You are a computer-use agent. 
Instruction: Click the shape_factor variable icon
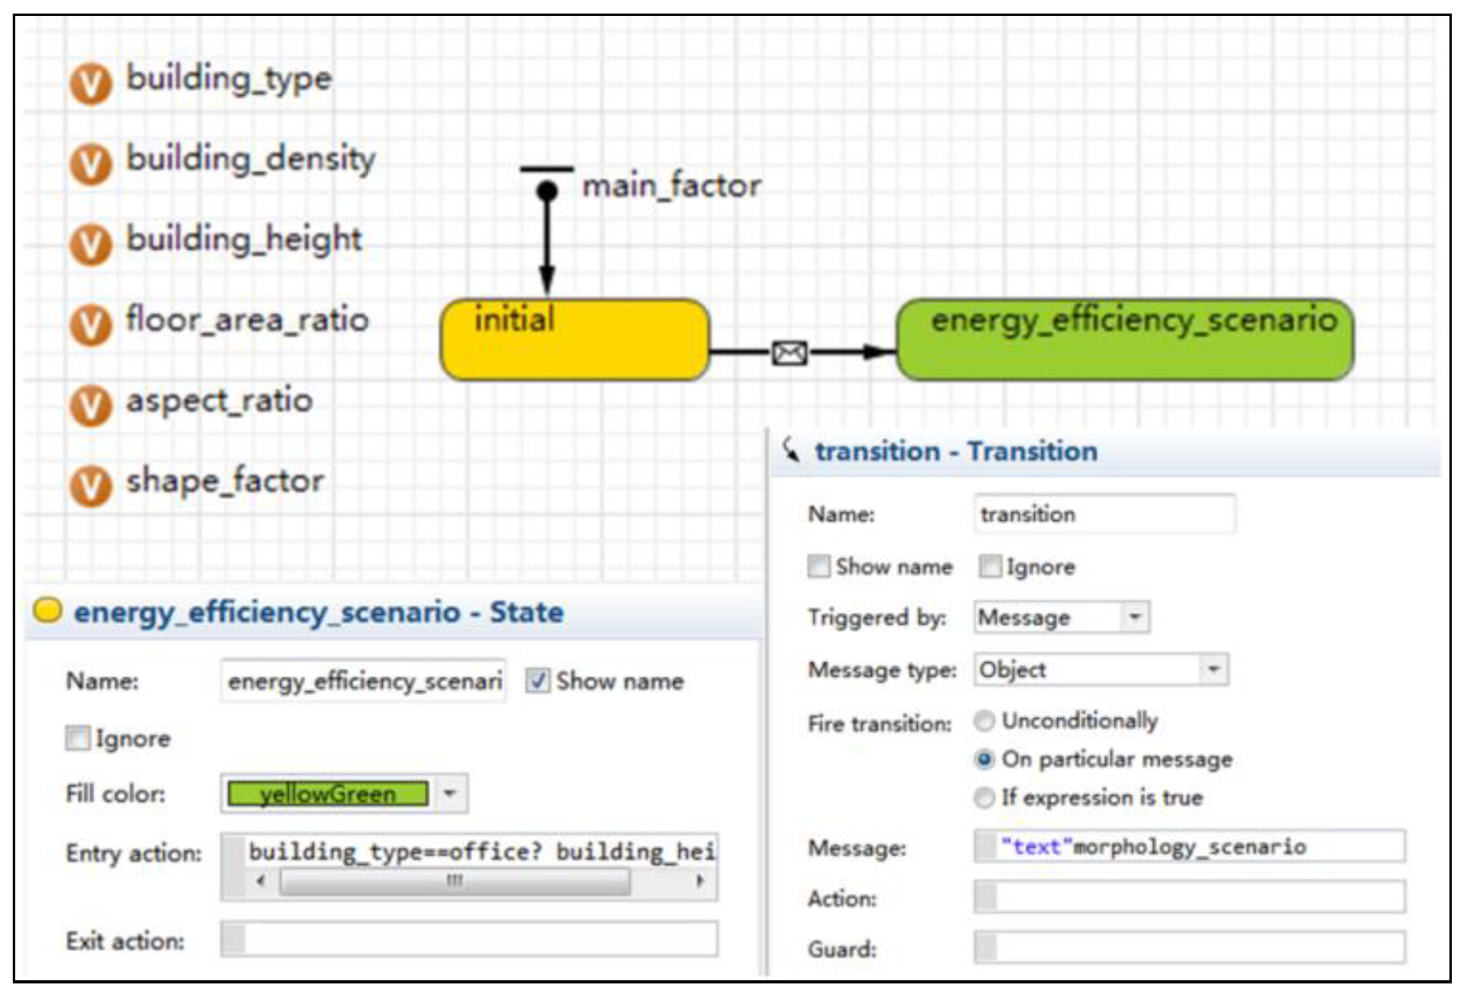[90, 486]
